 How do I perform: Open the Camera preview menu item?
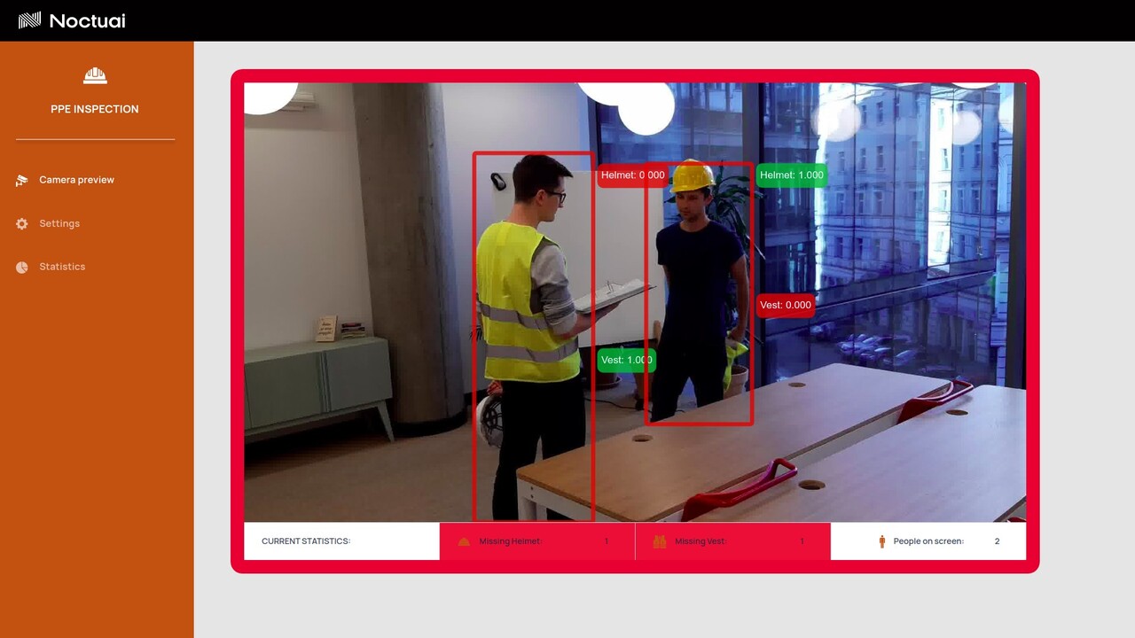pyautogui.click(x=76, y=180)
